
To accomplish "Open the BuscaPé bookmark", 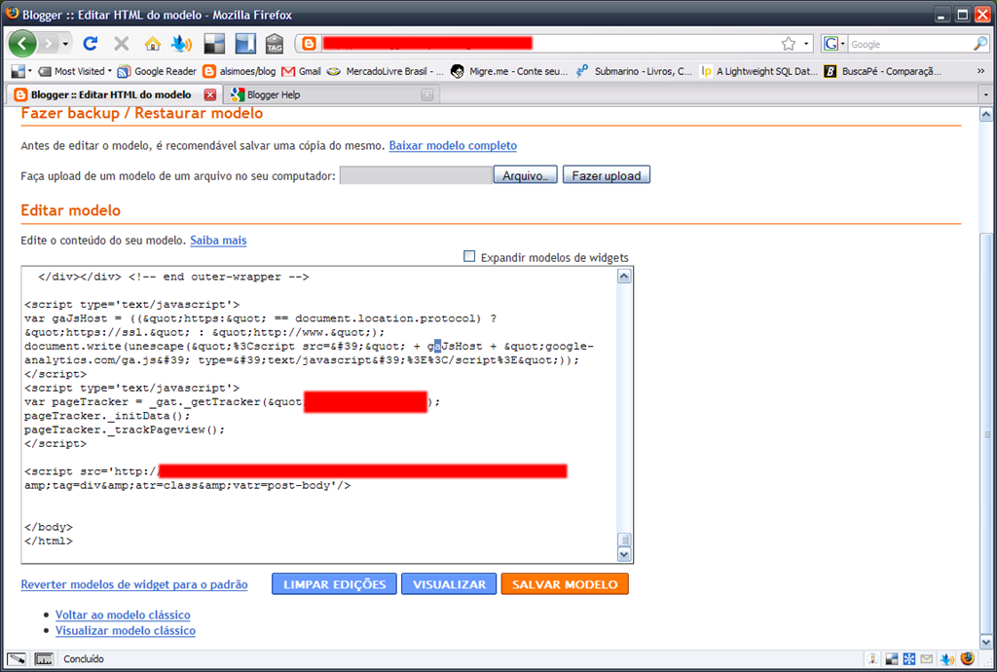I will 882,71.
